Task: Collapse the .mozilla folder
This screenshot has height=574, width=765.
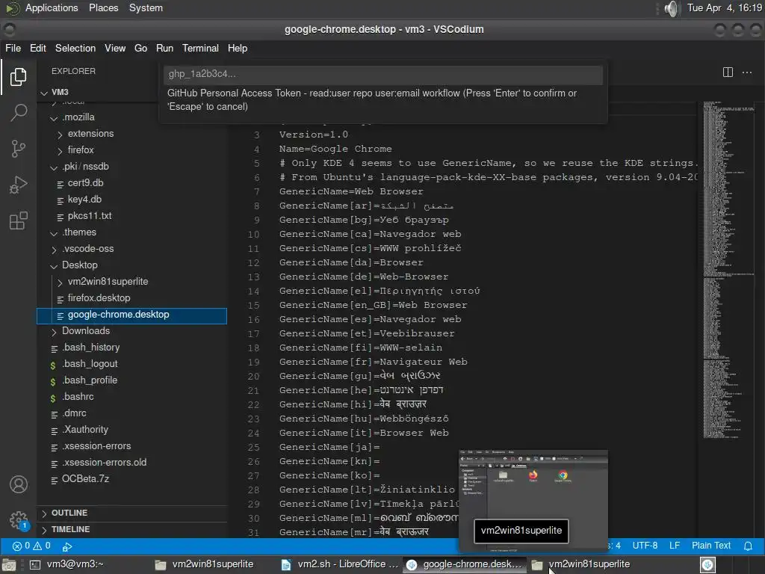Action: (x=54, y=117)
